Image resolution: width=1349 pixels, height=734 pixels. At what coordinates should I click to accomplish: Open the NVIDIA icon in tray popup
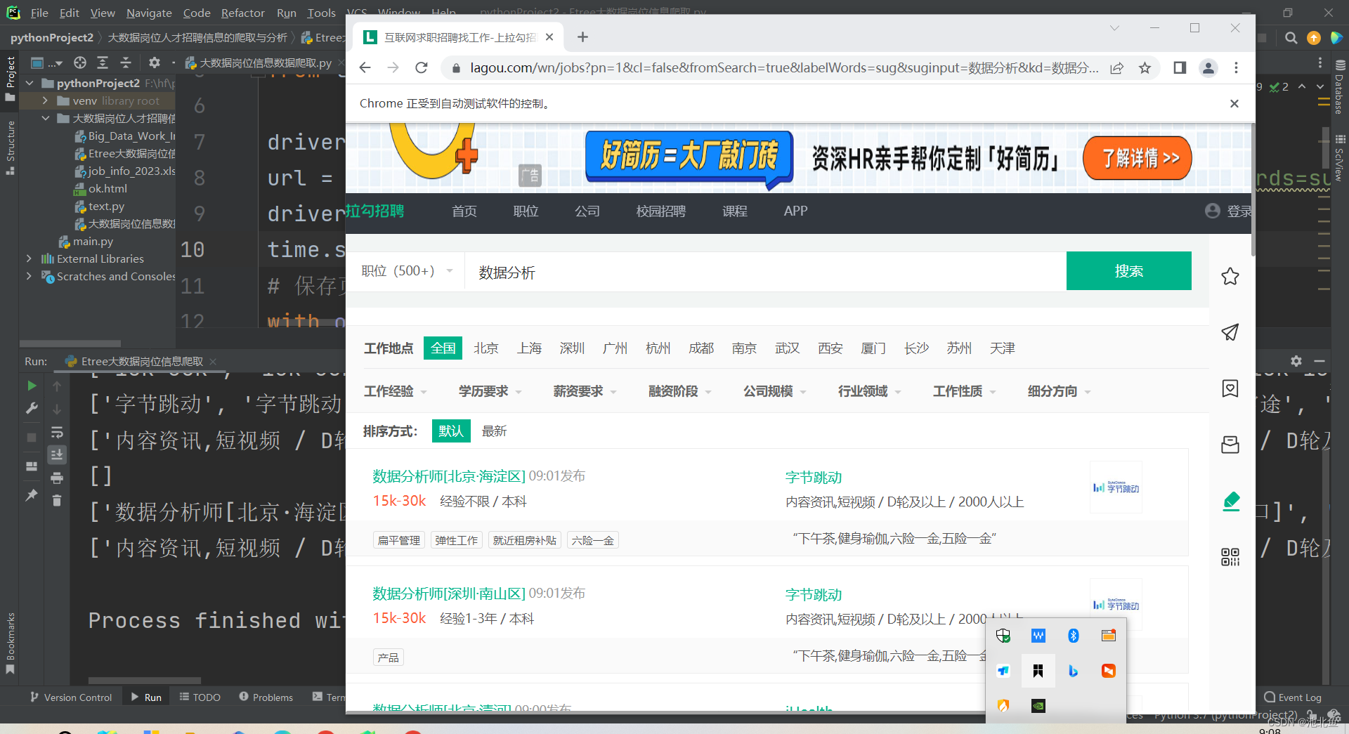(x=1038, y=705)
